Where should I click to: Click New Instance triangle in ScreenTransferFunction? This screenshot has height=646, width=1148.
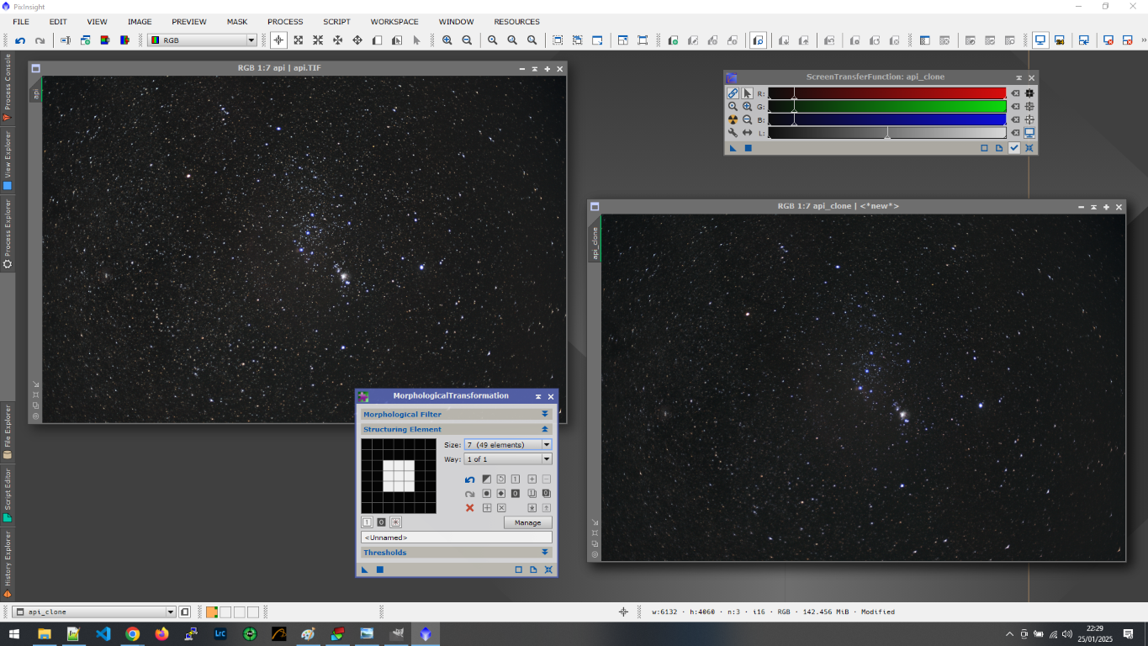(x=733, y=148)
